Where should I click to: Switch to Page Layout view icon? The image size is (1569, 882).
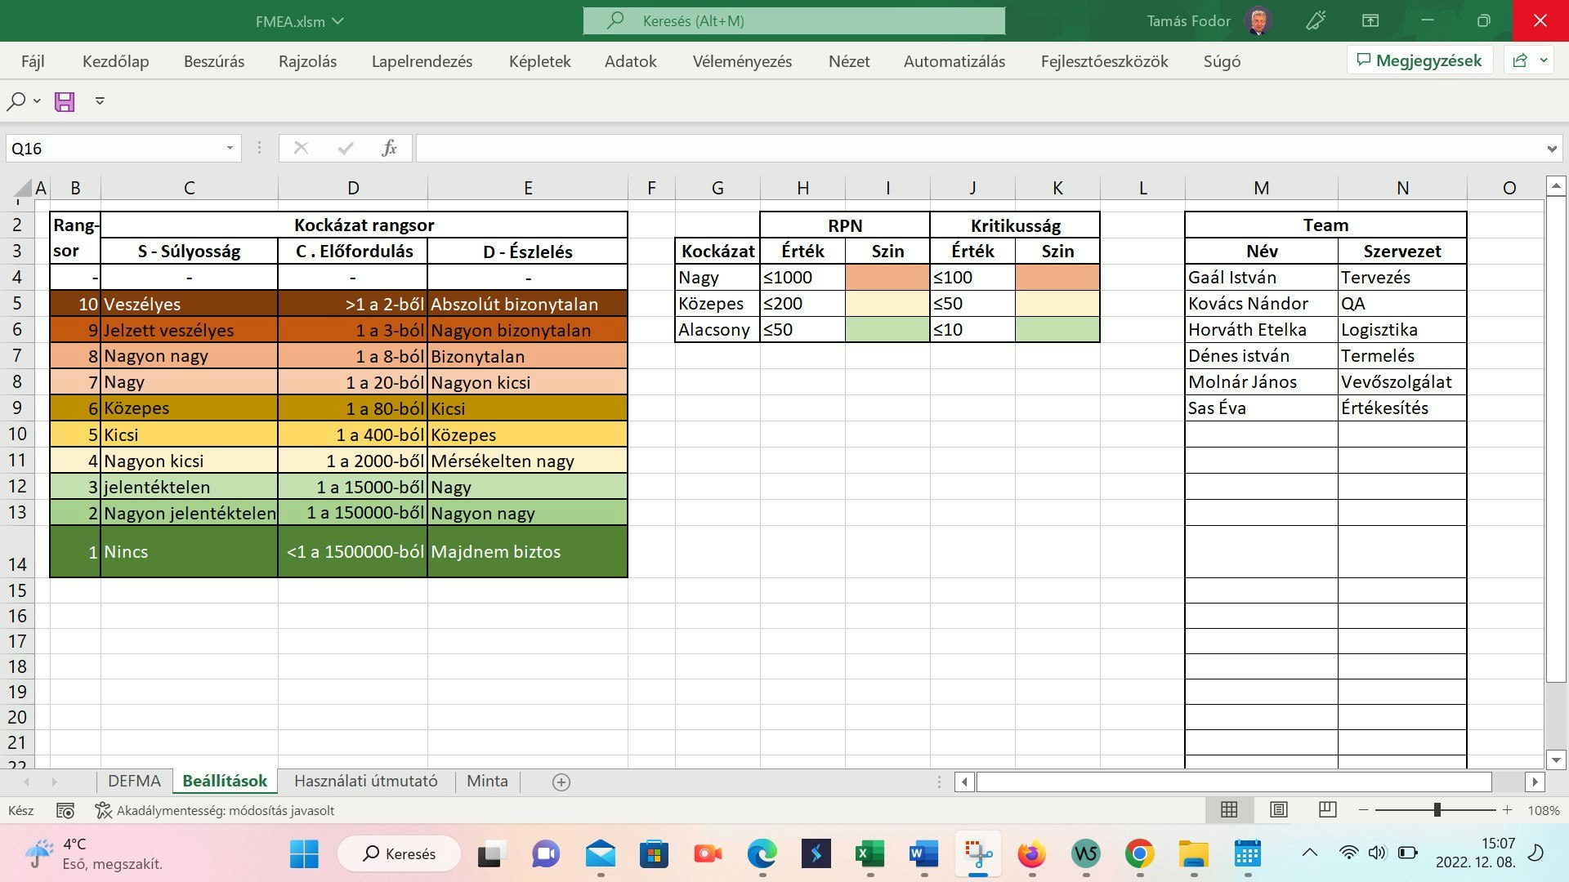point(1279,810)
